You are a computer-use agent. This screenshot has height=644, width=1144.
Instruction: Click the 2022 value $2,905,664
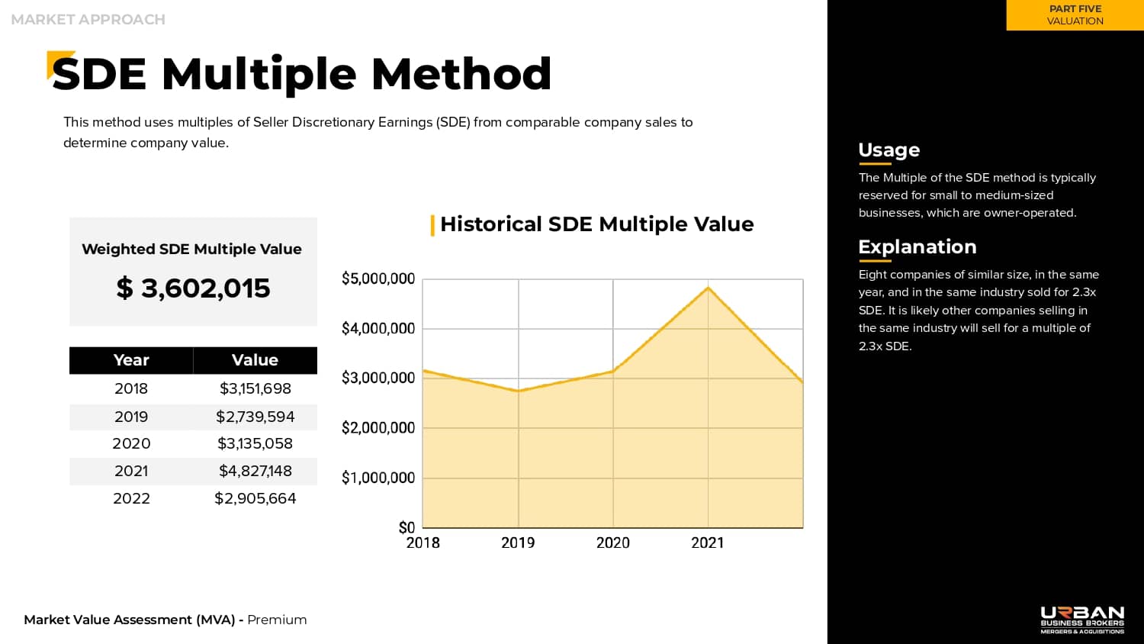255,498
